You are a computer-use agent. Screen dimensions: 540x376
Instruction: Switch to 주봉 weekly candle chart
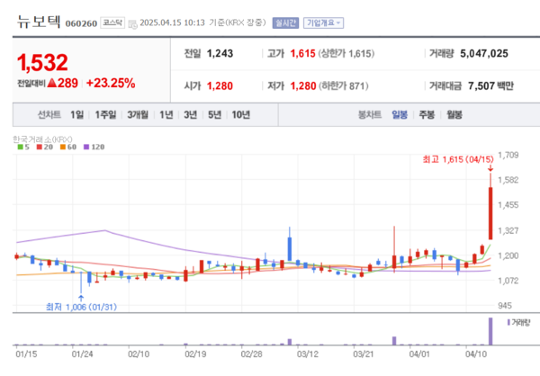427,114
